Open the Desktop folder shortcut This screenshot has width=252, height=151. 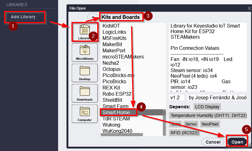tap(82, 72)
